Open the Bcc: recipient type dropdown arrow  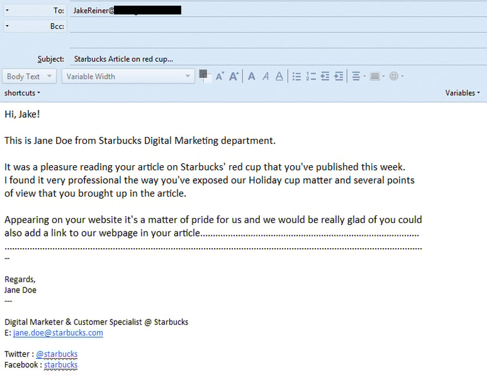click(7, 26)
